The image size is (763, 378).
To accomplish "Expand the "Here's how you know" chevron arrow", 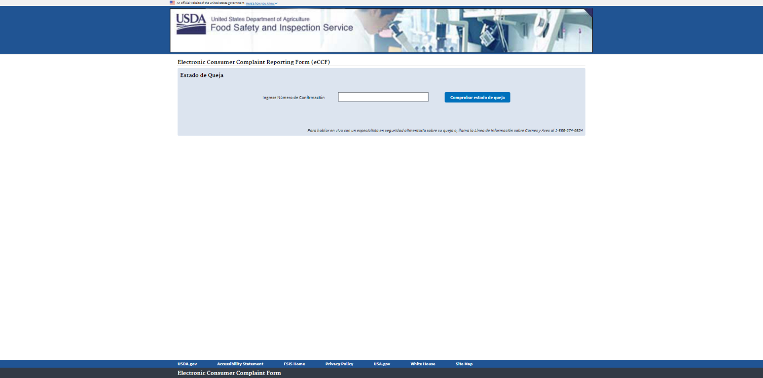I will click(276, 3).
